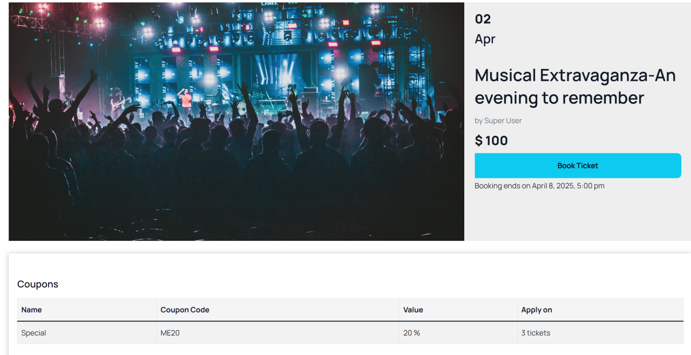Image resolution: width=691 pixels, height=355 pixels.
Task: Click the 20 % coupon value cell
Action: tap(411, 333)
